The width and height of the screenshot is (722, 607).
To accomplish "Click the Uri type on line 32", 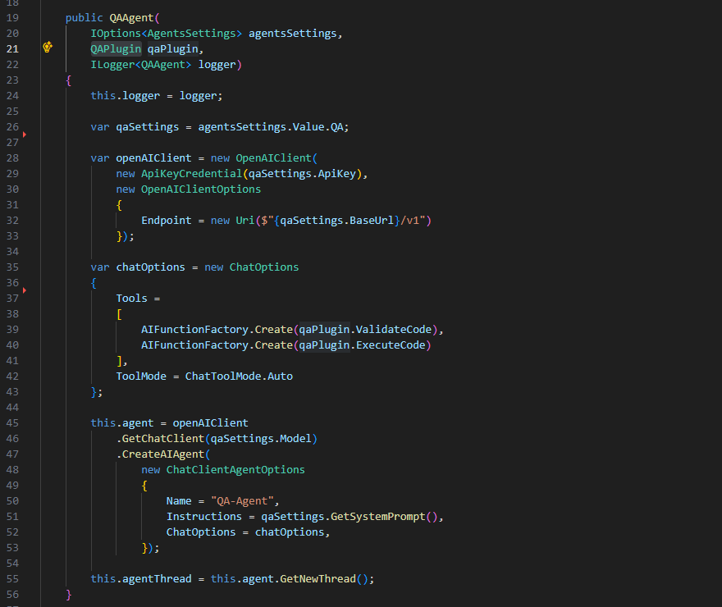I will 245,221.
